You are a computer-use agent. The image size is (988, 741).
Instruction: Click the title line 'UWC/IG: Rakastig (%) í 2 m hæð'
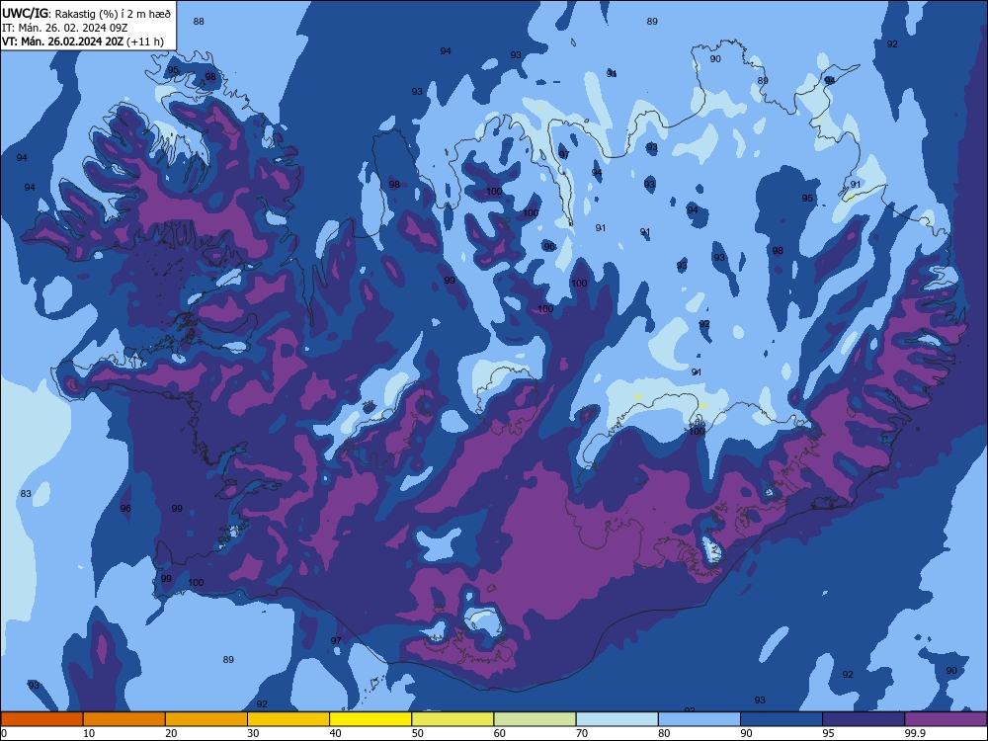point(86,13)
